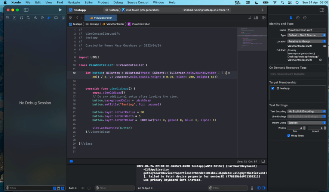Show the File inspector tab icon
The height and width of the screenshot is (192, 329).
291,18
